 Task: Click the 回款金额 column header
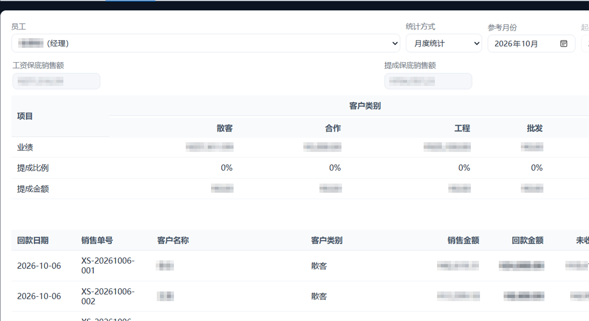click(527, 240)
